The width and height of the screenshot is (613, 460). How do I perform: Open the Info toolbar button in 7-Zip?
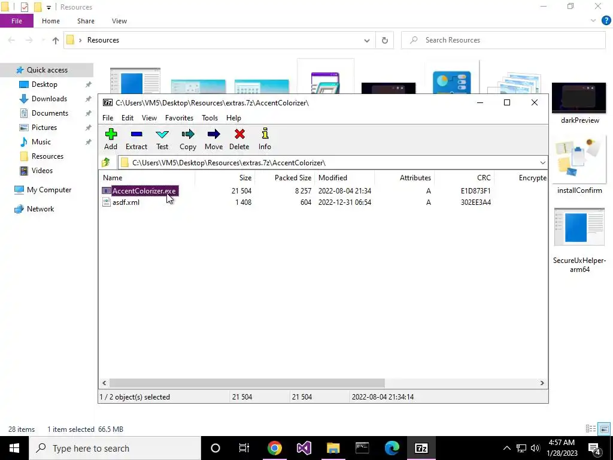pos(265,139)
